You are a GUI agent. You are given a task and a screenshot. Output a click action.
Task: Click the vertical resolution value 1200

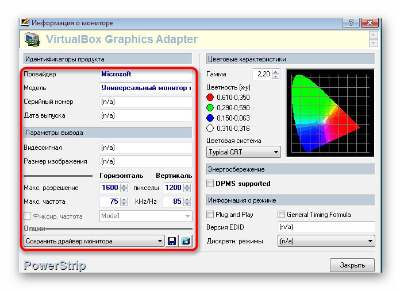point(173,188)
